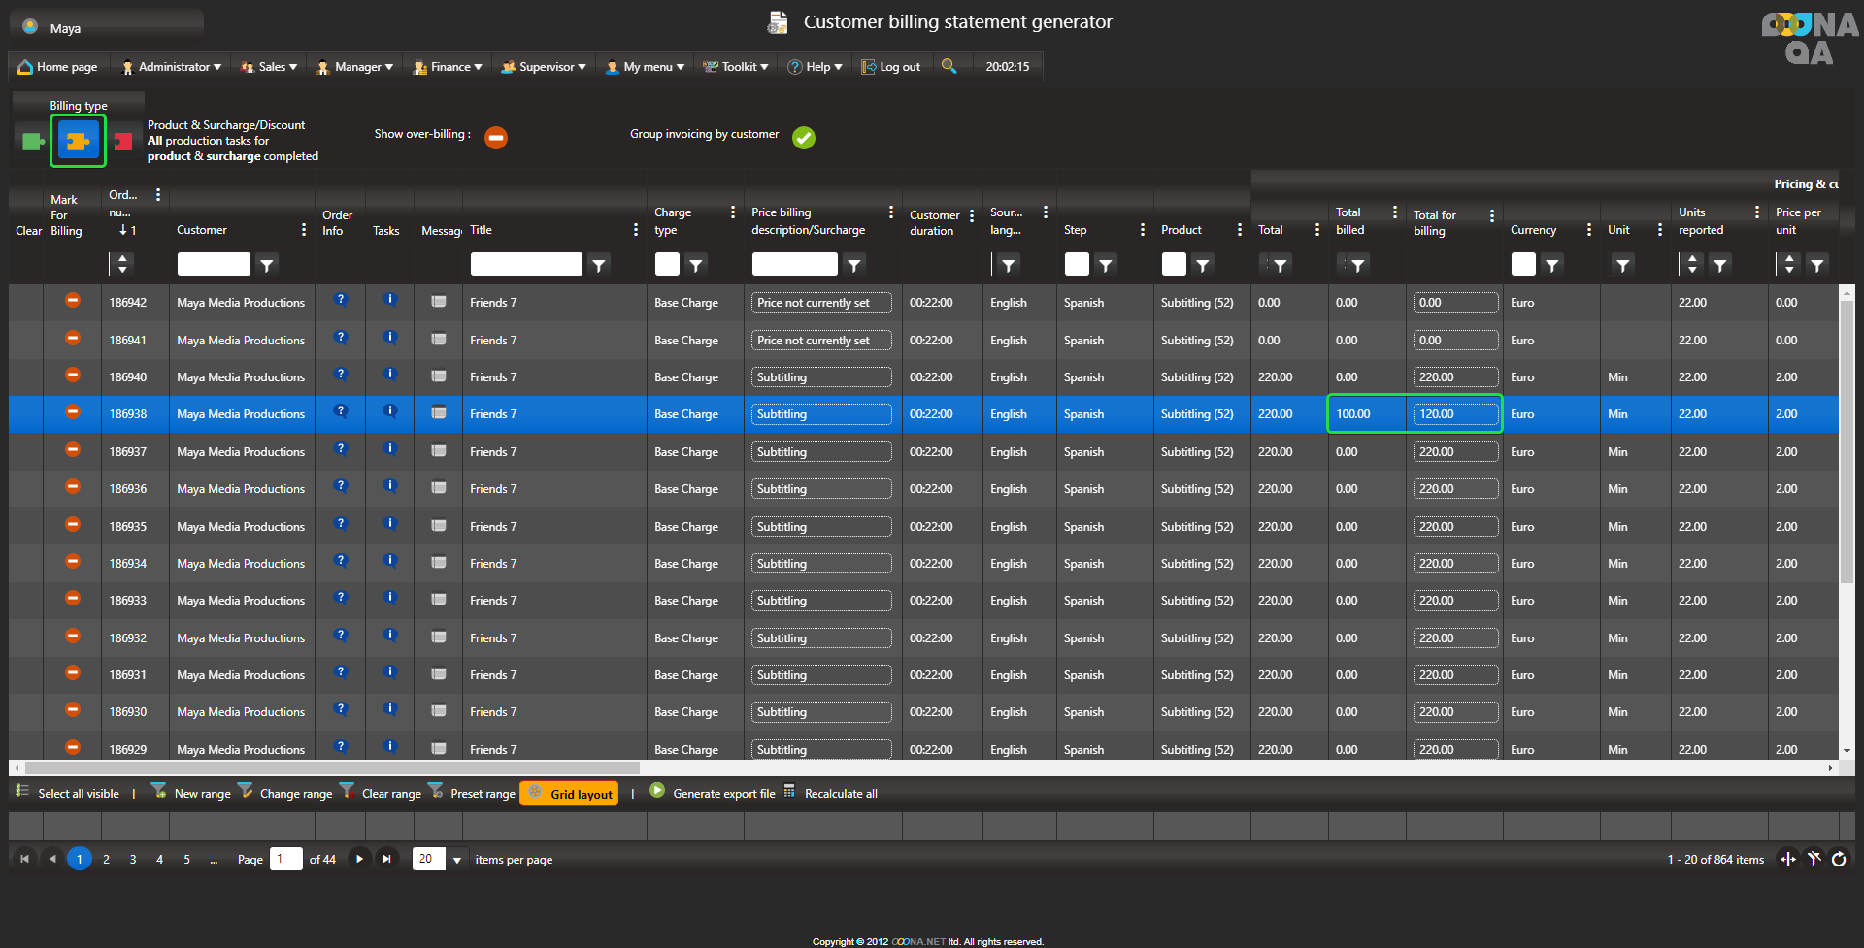Open message icon for order 186937
Screen dimensions: 1864x948
[x=439, y=451]
